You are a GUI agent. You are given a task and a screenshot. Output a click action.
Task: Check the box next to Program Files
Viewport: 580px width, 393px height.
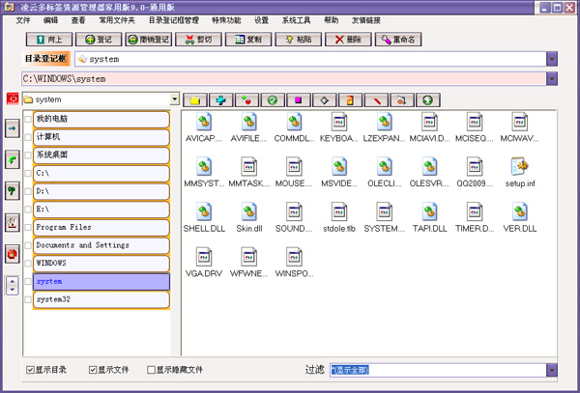tap(28, 228)
